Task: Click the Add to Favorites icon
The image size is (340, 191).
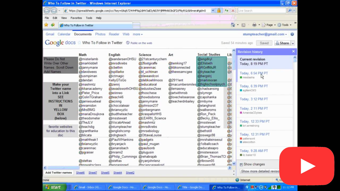Action: 53,25
